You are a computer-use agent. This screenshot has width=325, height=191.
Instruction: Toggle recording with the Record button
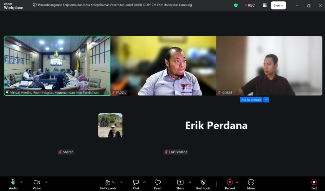[230, 184]
